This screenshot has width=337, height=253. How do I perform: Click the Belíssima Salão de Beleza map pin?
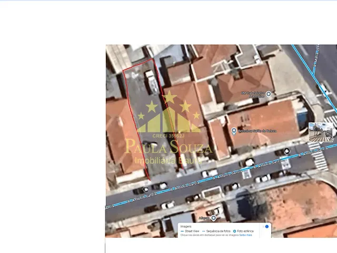pos(234,131)
